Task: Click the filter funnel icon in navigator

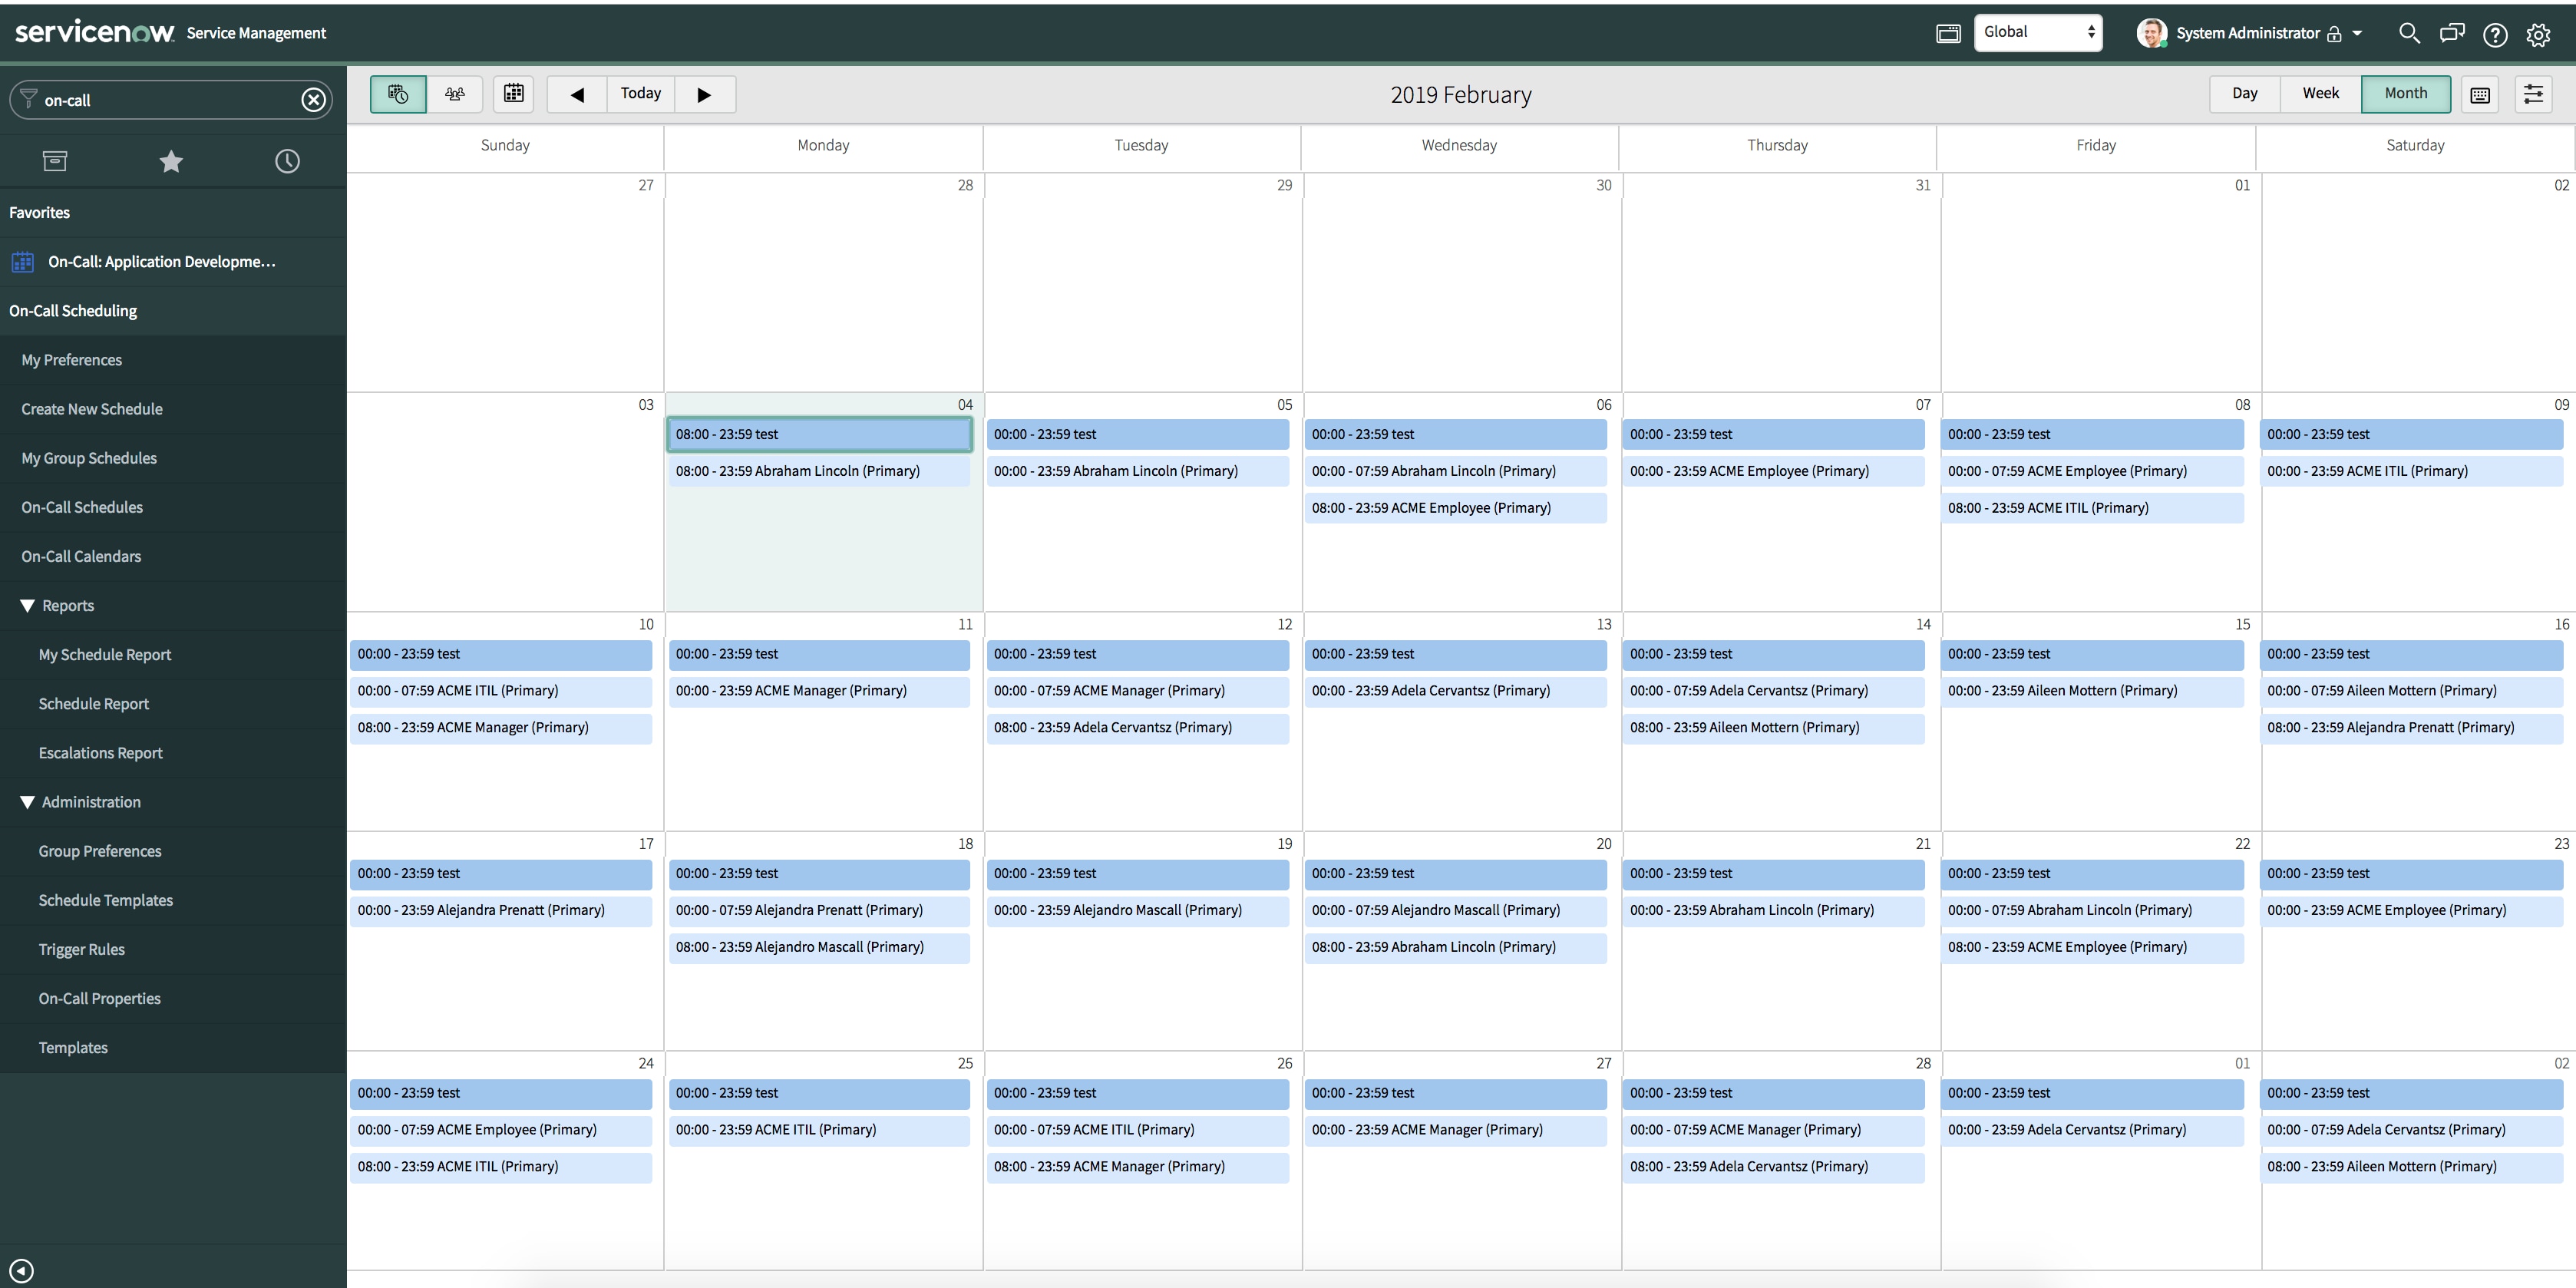Action: click(28, 98)
